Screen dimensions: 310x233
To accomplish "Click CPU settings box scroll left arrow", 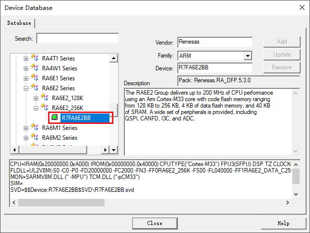I will click(x=14, y=203).
